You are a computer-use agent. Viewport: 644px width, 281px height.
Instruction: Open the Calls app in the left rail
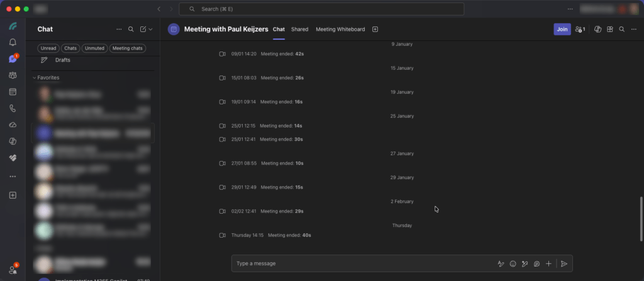(13, 109)
